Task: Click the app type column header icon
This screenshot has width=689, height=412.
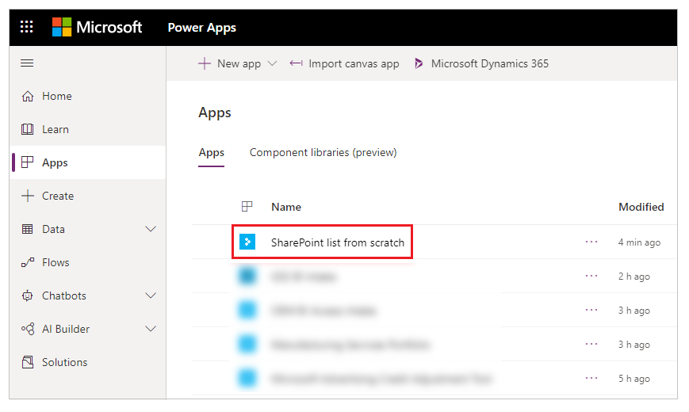Action: pos(247,207)
